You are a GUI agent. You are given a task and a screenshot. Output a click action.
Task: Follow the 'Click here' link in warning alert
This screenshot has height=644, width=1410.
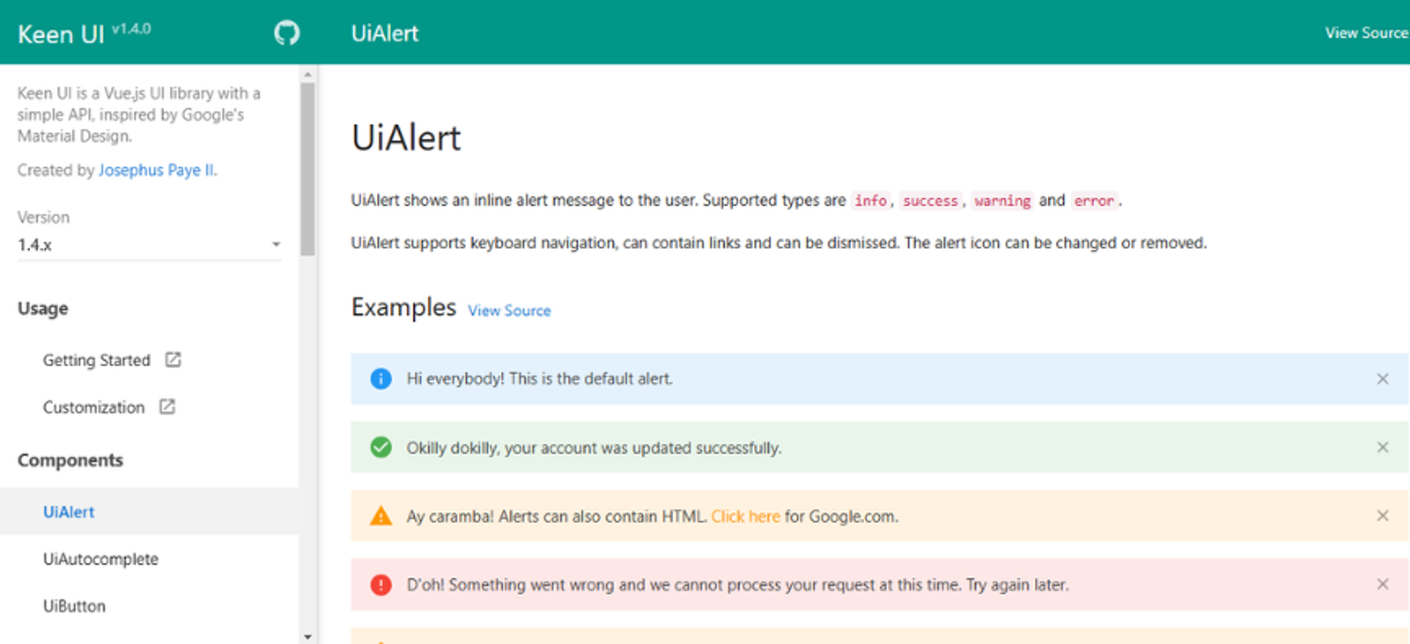pyautogui.click(x=746, y=516)
